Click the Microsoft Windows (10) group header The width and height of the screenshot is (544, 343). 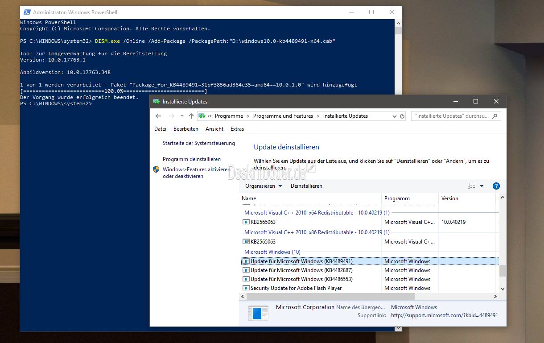pos(272,252)
